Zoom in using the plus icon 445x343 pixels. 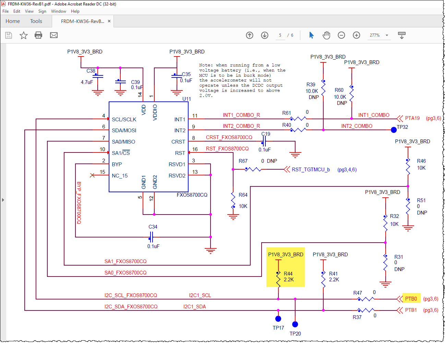click(x=356, y=35)
